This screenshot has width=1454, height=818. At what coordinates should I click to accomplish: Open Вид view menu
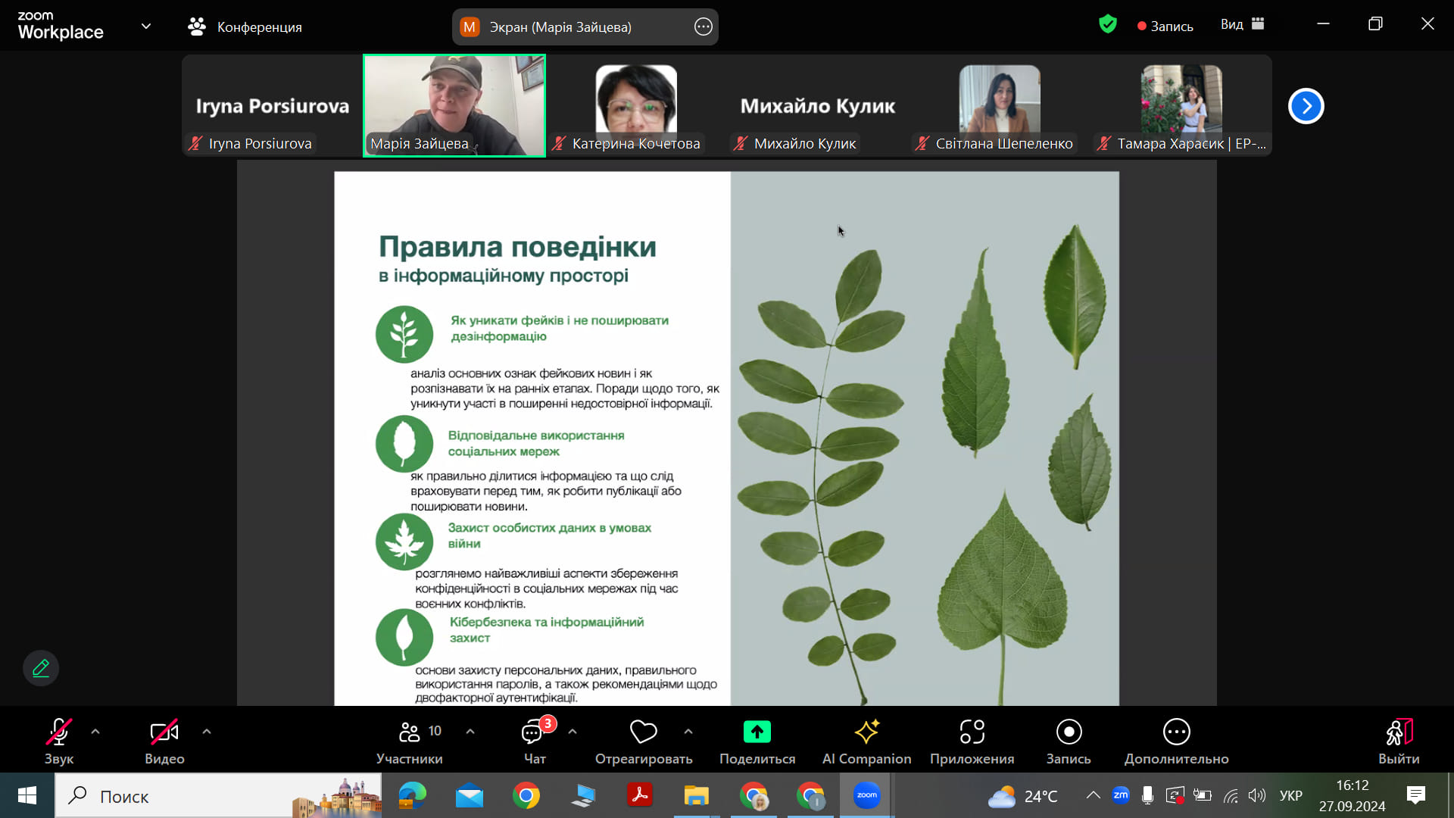(1242, 24)
